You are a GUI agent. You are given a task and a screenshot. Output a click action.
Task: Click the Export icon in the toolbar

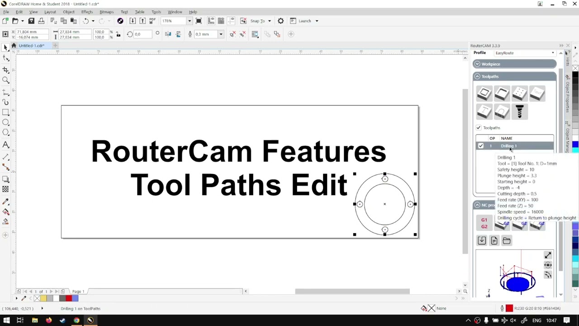(x=142, y=21)
